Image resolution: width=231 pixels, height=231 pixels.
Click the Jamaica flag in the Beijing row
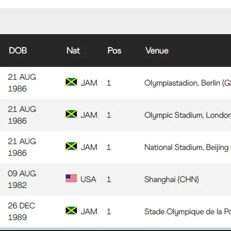[71, 146]
